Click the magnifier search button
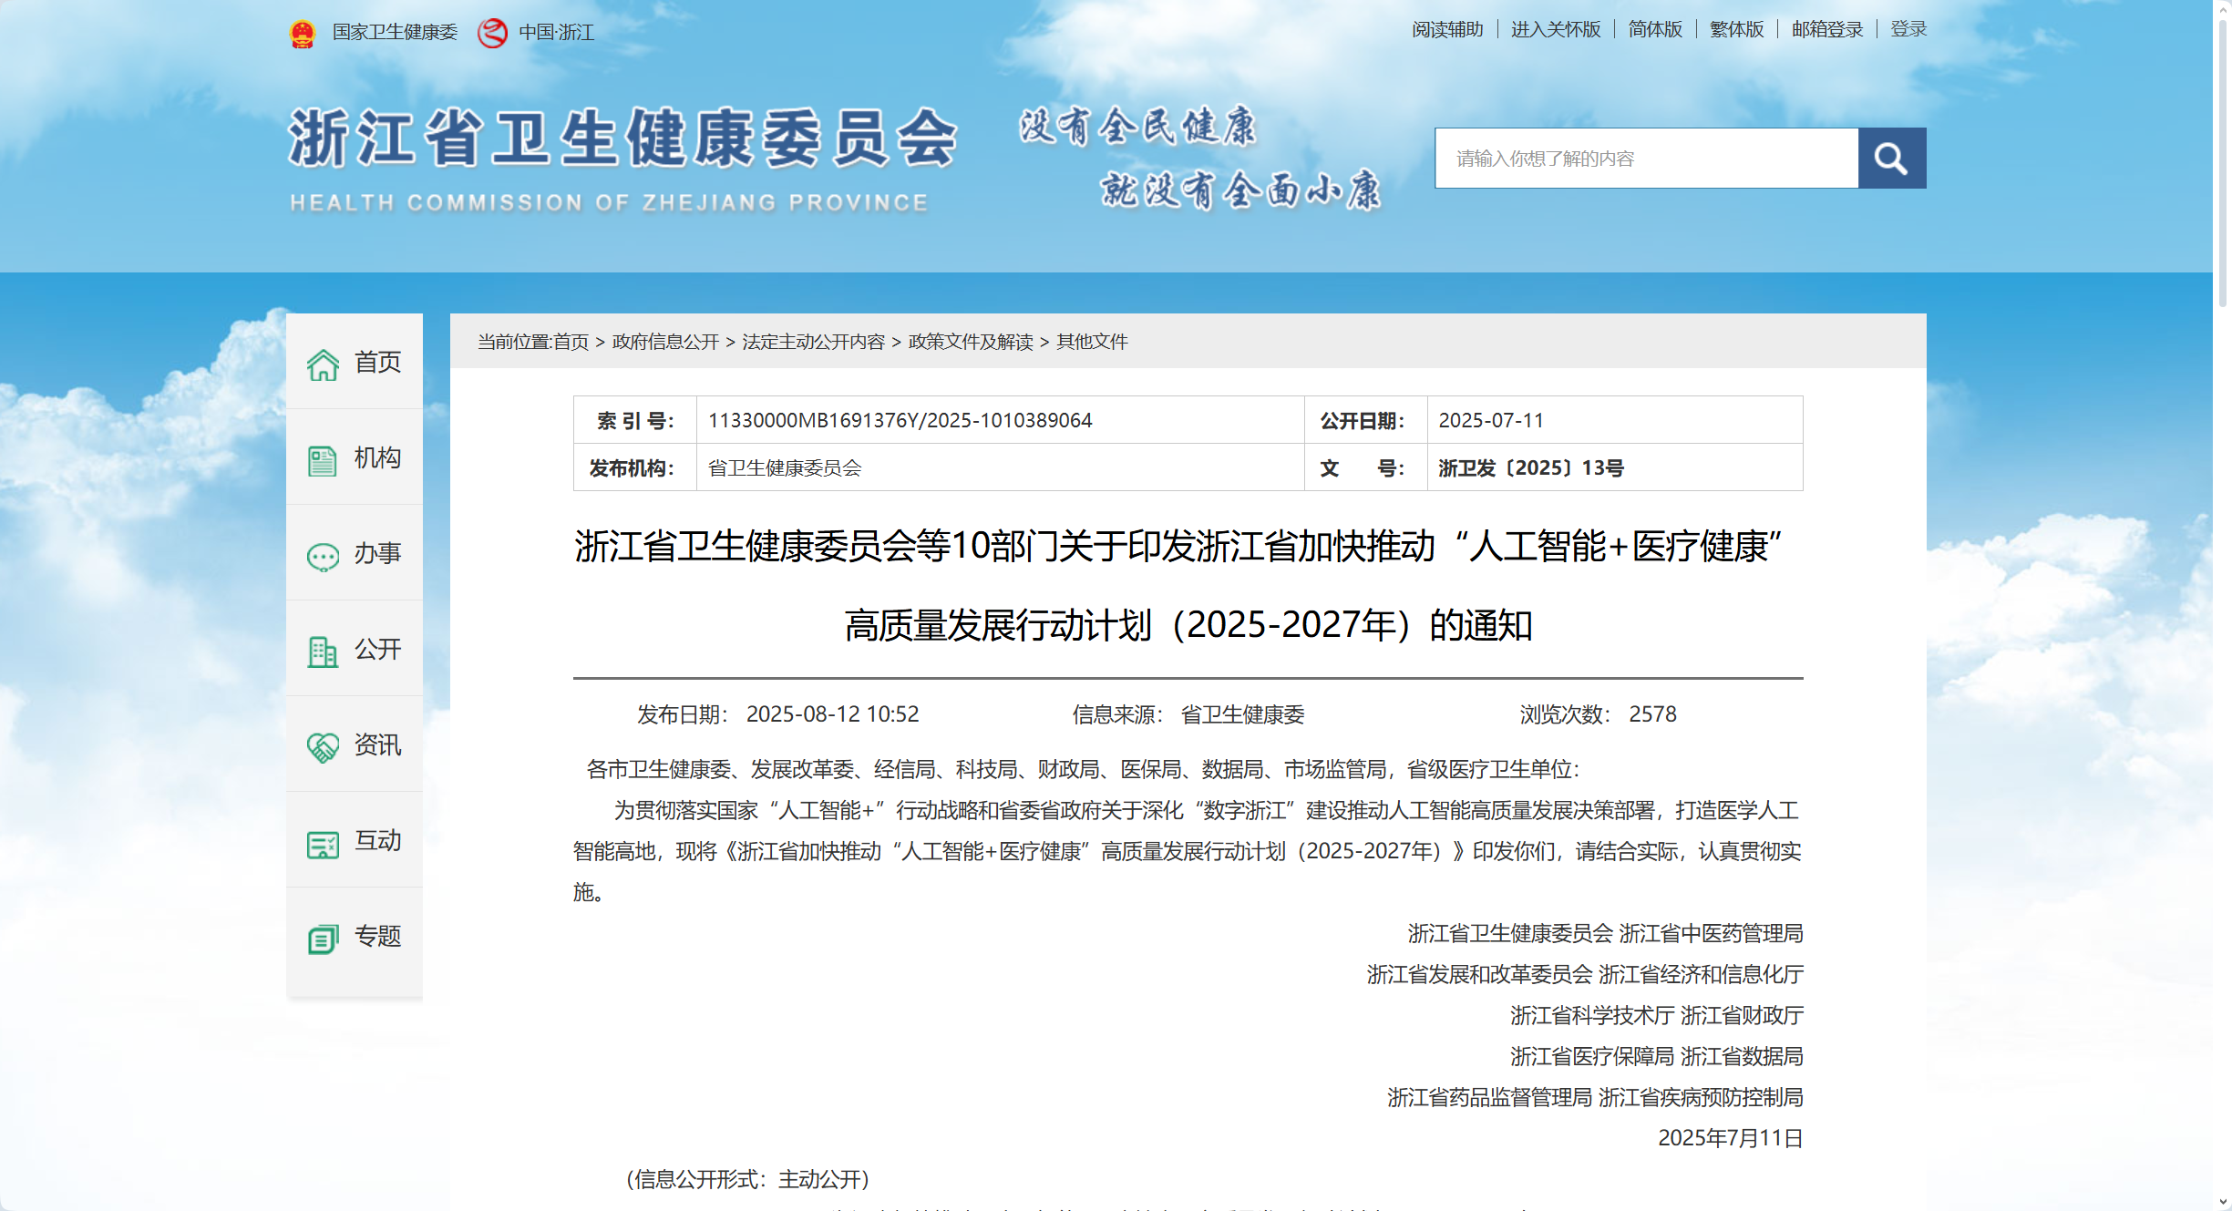2232x1211 pixels. click(x=1891, y=159)
